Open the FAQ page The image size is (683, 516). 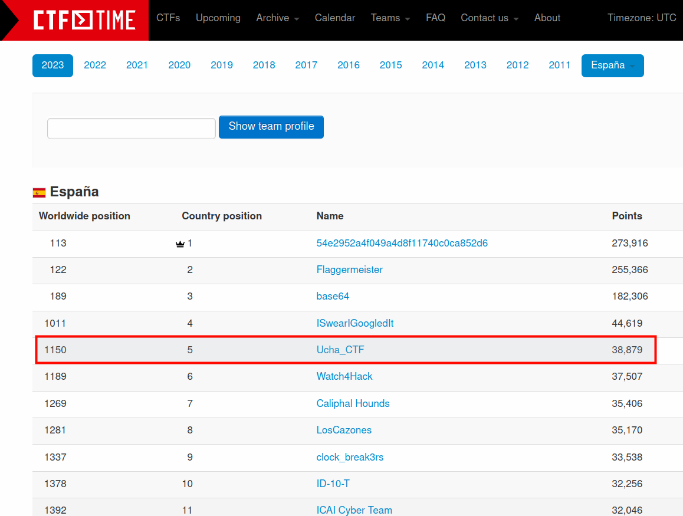coord(436,18)
